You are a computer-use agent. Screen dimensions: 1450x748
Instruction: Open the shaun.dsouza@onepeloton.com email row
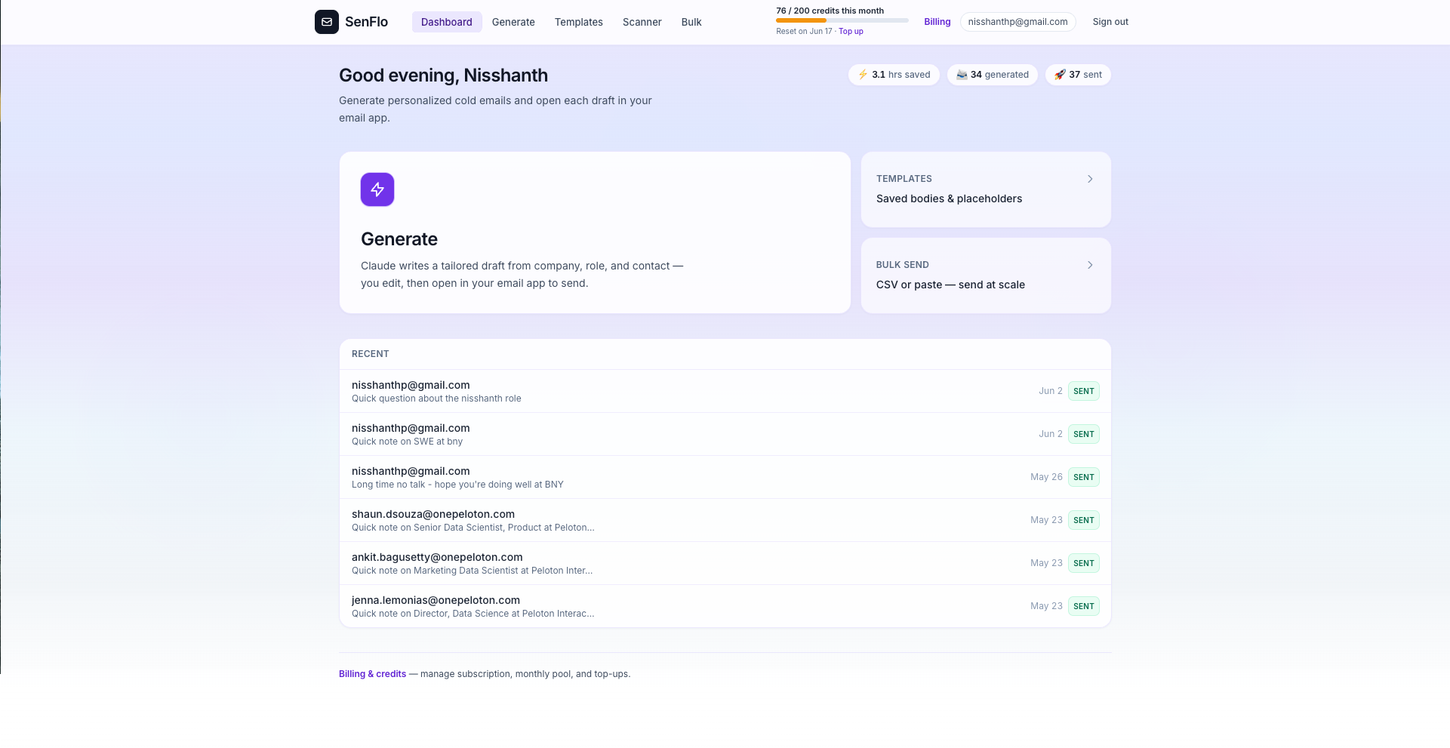[x=725, y=520]
